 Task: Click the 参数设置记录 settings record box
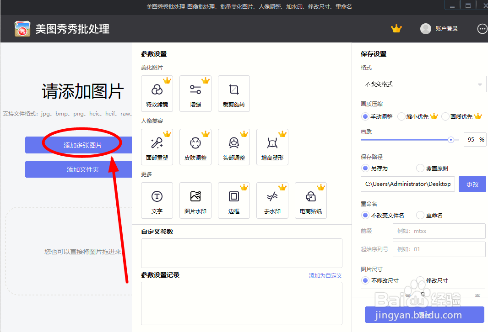242,303
